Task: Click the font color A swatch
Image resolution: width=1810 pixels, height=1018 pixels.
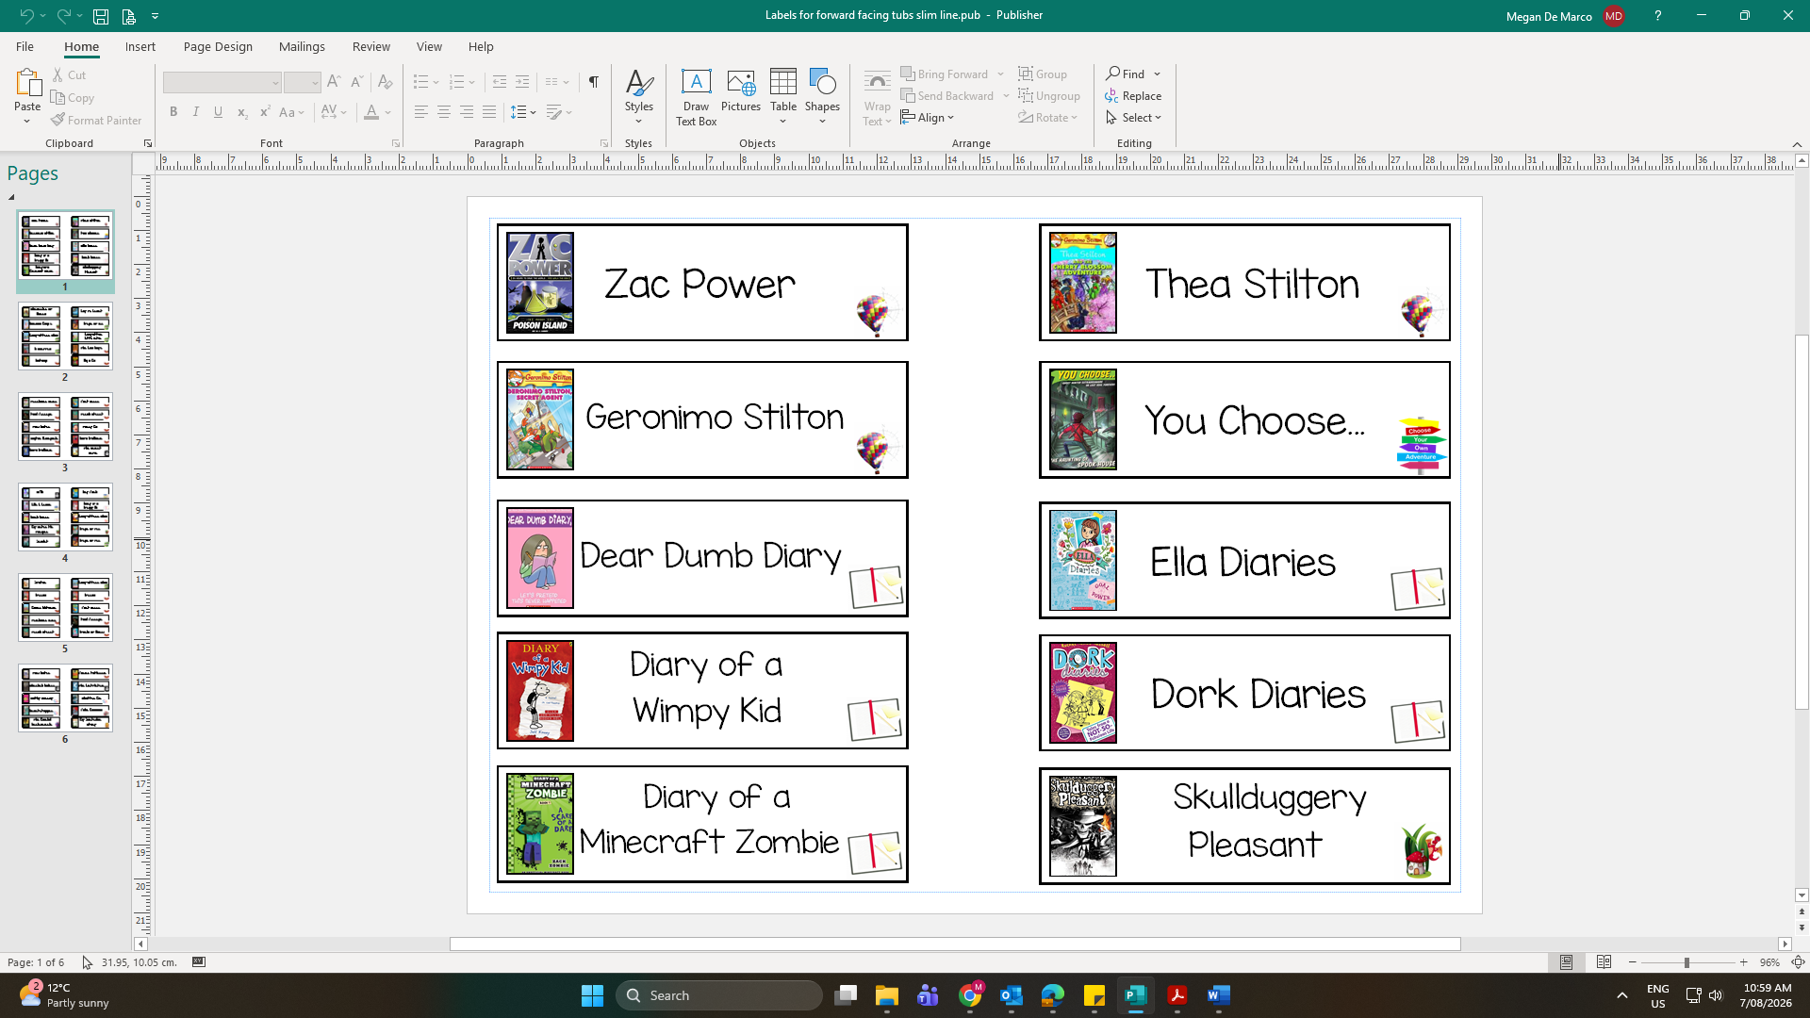Action: pos(371,112)
